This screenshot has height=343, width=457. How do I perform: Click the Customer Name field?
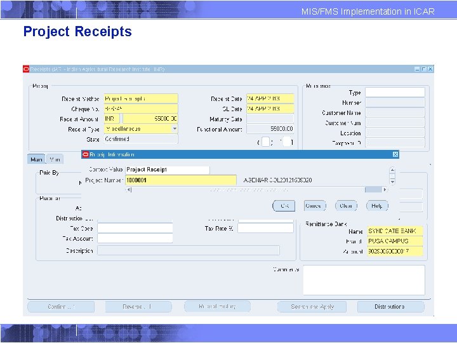(x=395, y=112)
